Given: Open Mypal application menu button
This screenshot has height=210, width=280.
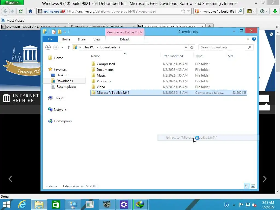Looking at the screenshot, I should pyautogui.click(x=12, y=2).
